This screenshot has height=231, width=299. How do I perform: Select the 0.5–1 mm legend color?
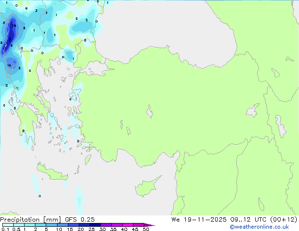point(19,225)
